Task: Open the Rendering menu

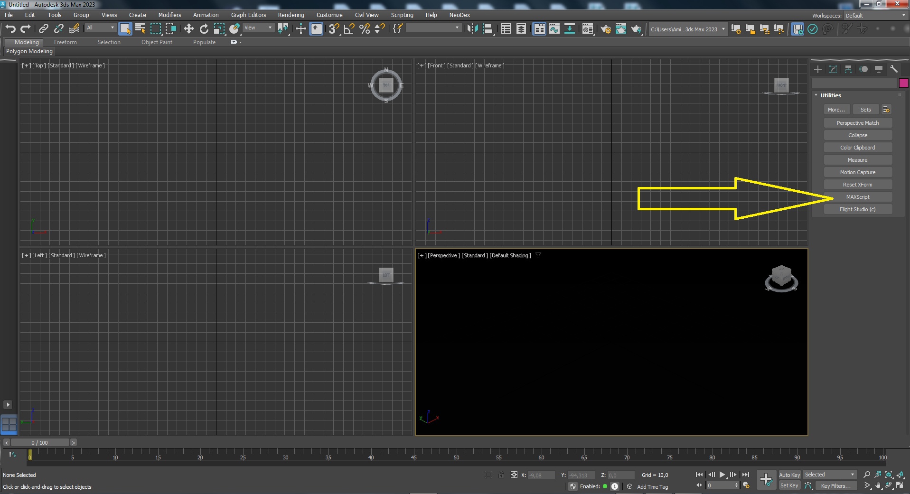Action: pyautogui.click(x=291, y=15)
